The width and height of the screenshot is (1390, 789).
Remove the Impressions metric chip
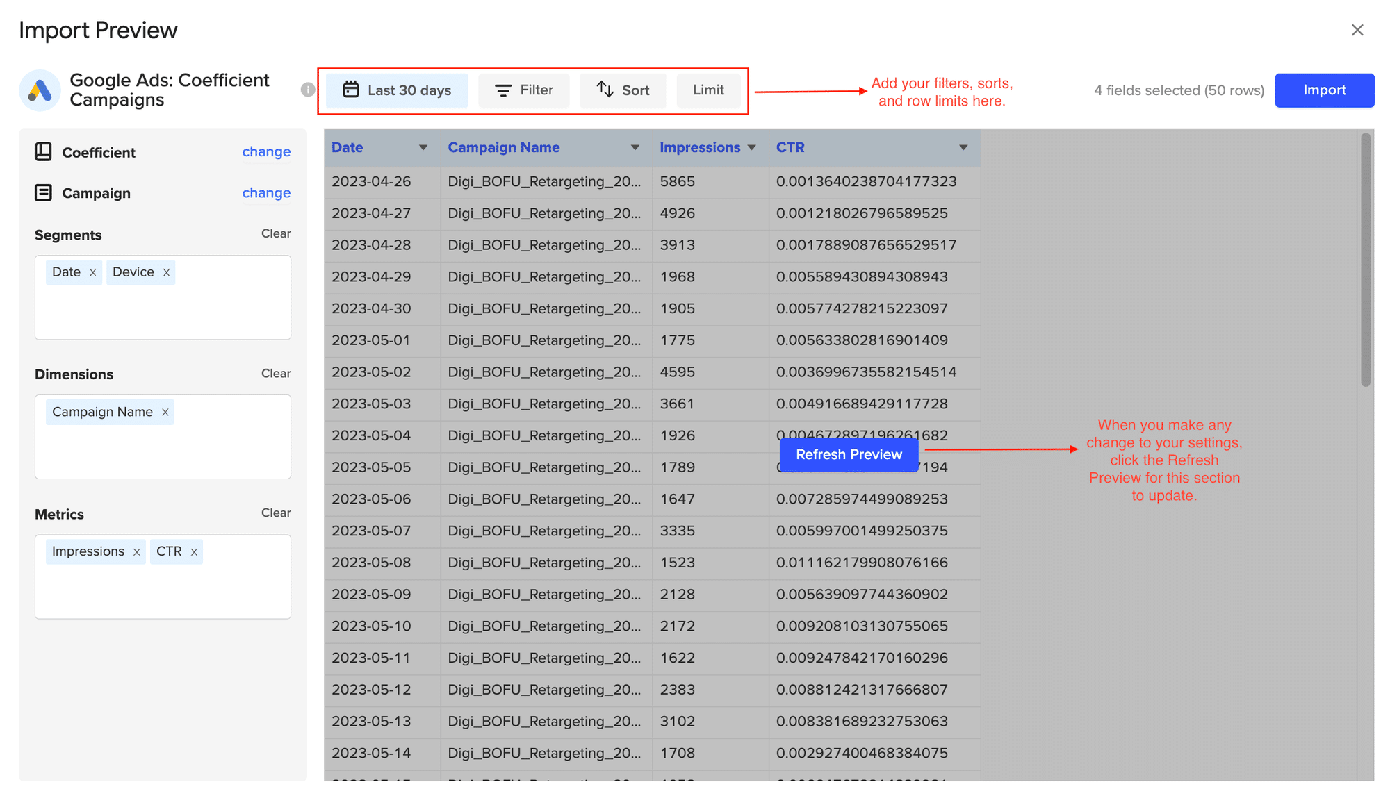click(x=137, y=552)
